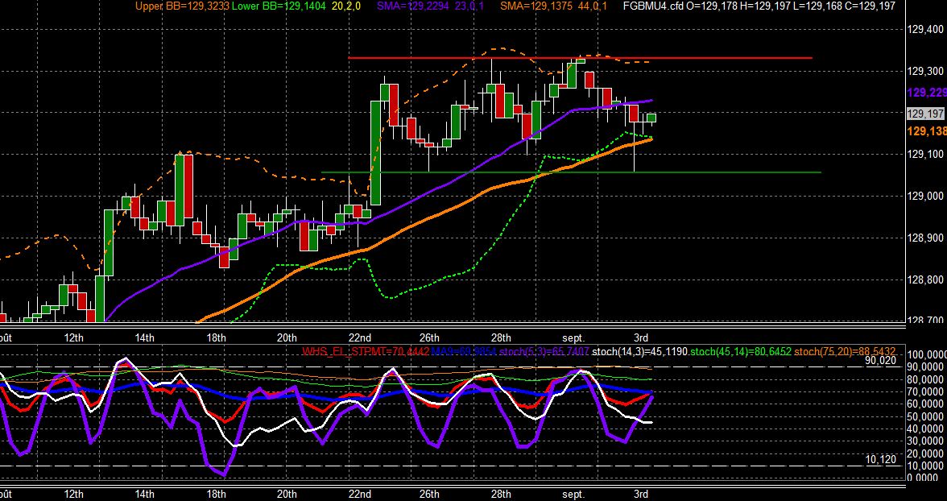
Task: Click '50,0000' on the stochastic scale
Action: tap(927, 416)
